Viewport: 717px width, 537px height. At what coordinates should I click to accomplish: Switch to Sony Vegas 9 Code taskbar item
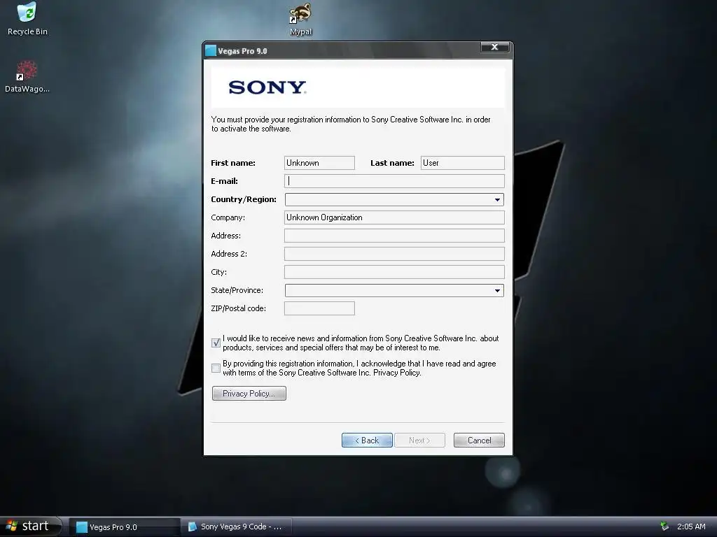tap(237, 527)
